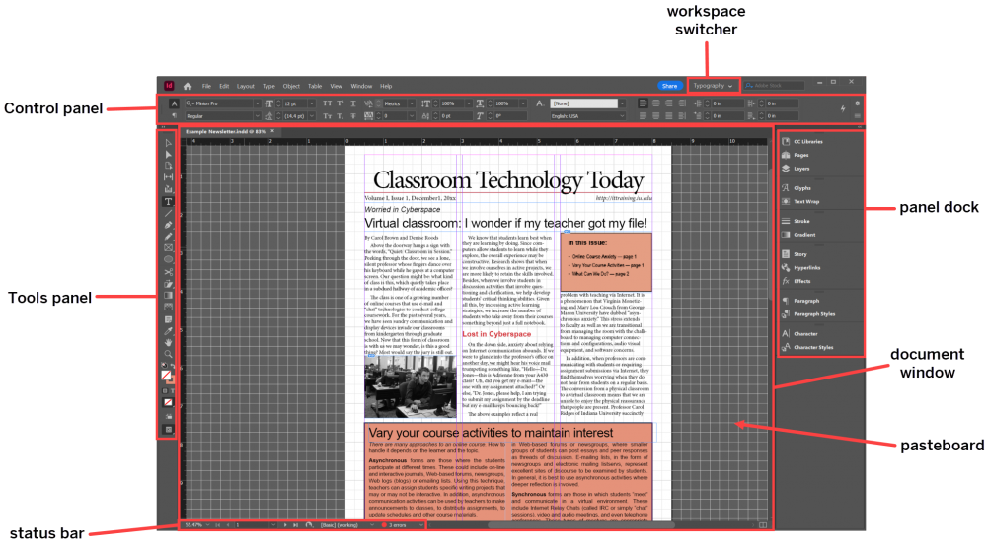987x551 pixels.
Task: Pick the Zoom tool magnifier
Action: [168, 353]
